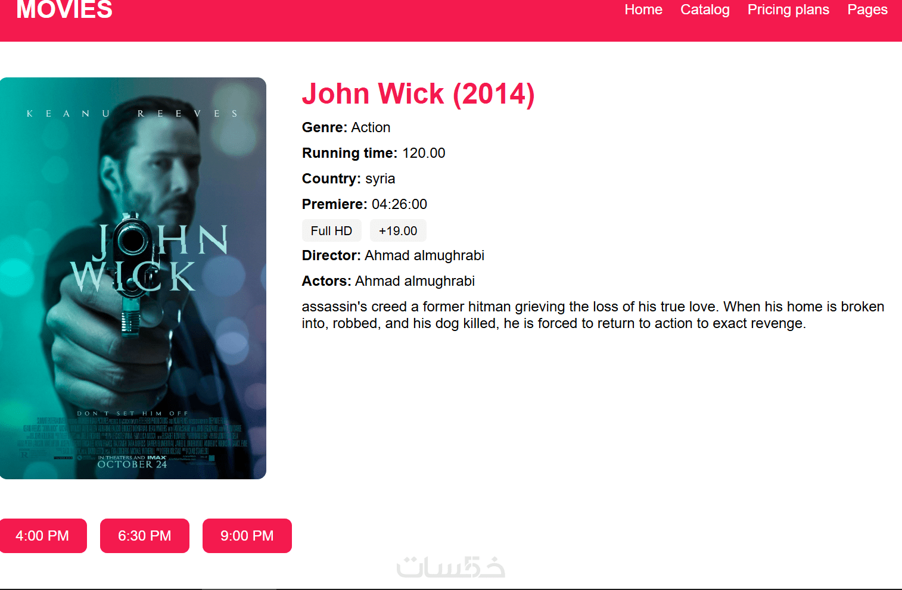Click actor name Ahmad almughrabi

[415, 281]
